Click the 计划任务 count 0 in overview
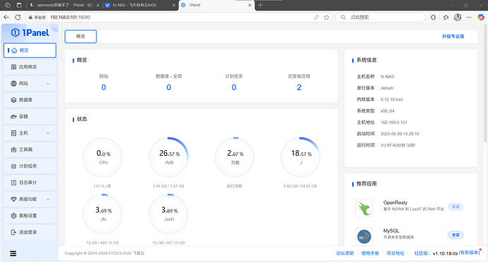The image size is (488, 262). pyautogui.click(x=233, y=88)
